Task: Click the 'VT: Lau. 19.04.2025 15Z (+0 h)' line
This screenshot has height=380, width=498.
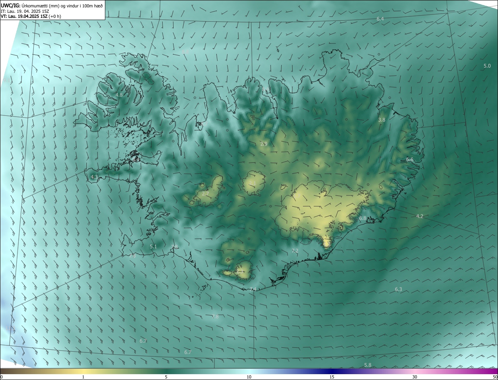Action: click(30, 16)
